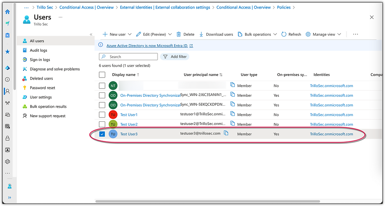Go to External Identities breadcrumb link

165,7
